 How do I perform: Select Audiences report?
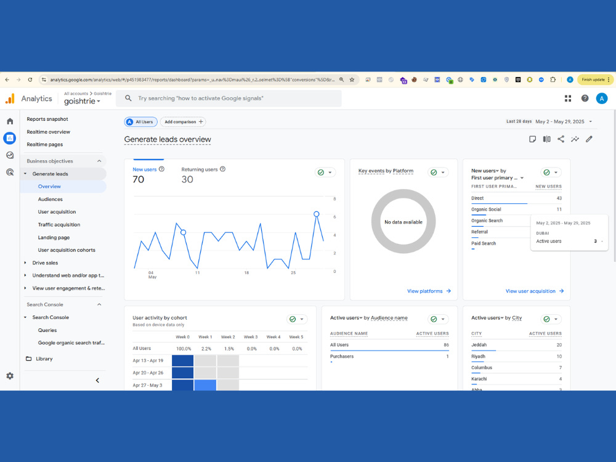tap(51, 199)
